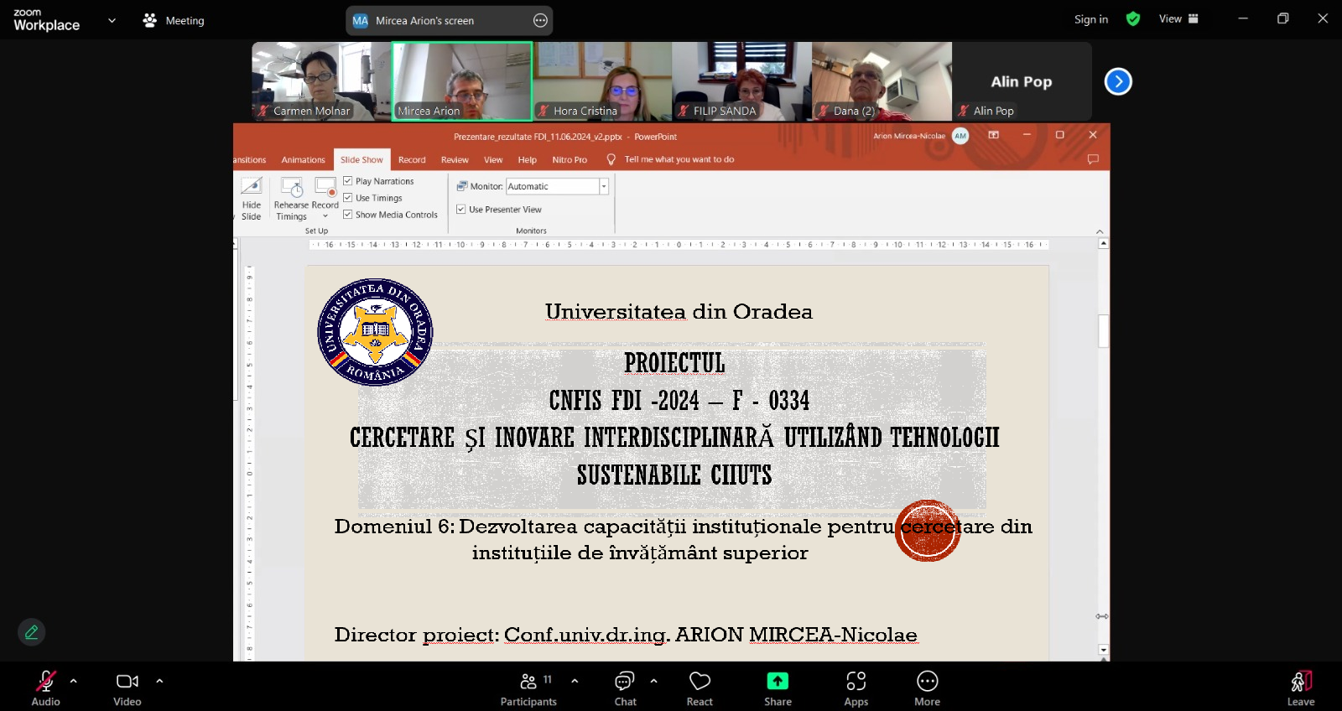This screenshot has width=1342, height=711.
Task: Toggle the Use Presenter View checkbox
Action: coord(461,210)
